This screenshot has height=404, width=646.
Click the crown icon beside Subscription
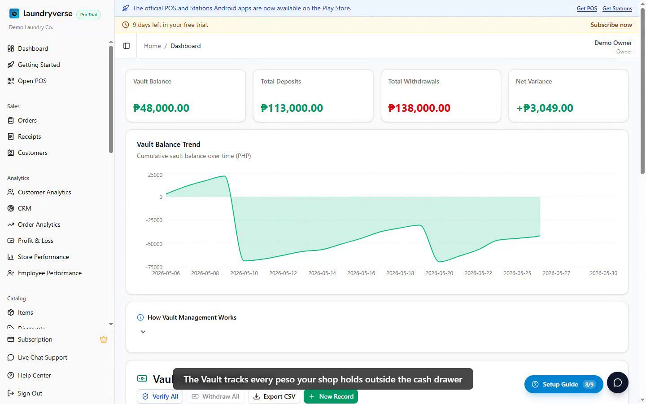[104, 339]
